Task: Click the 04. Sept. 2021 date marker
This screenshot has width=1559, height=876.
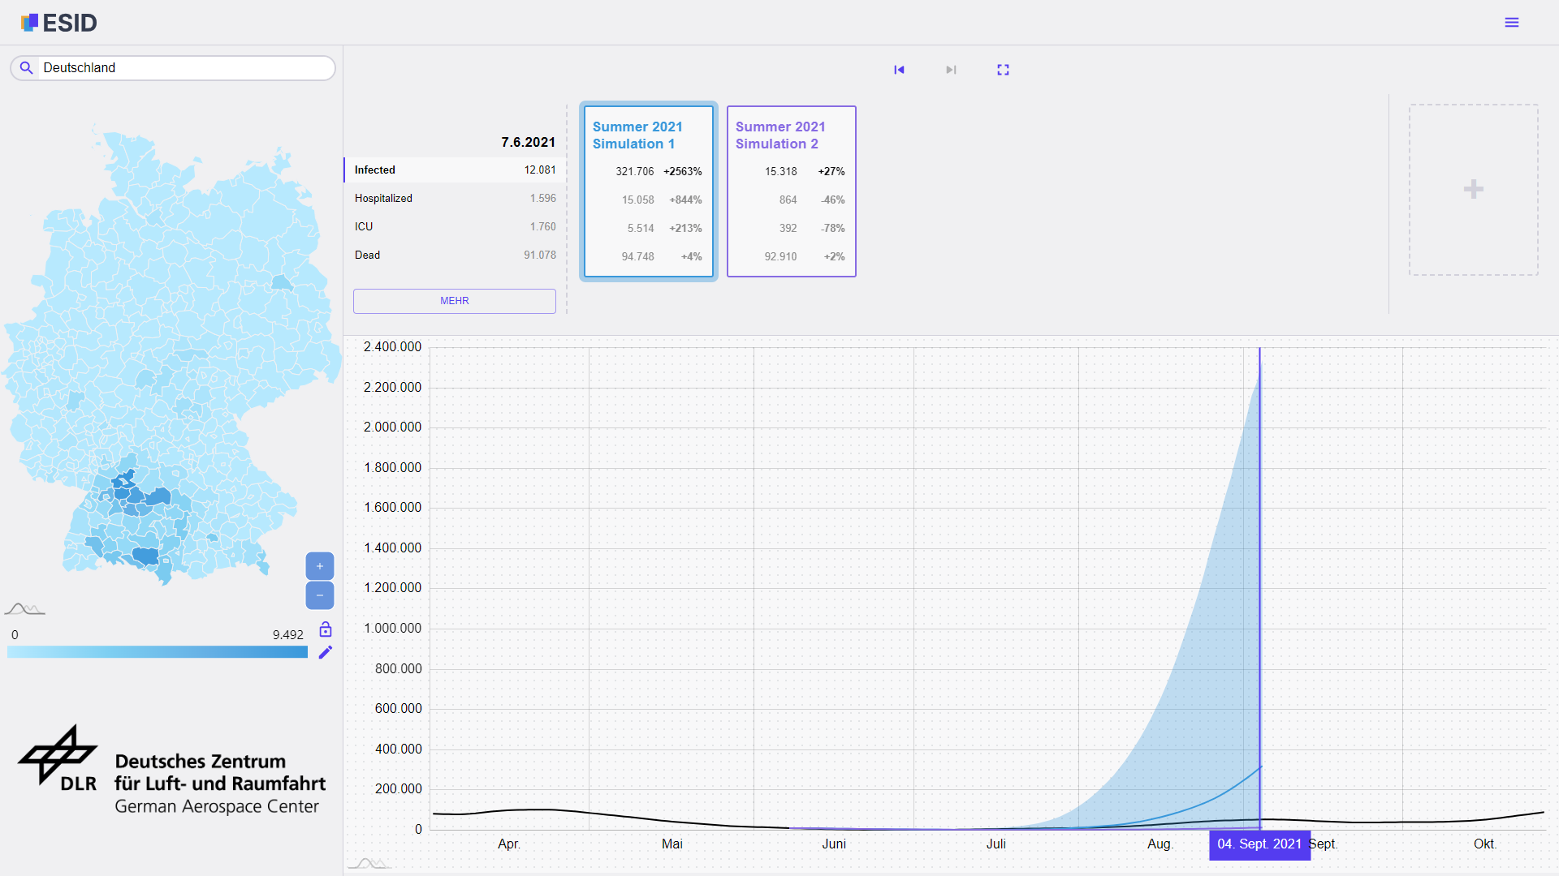Action: pos(1259,844)
